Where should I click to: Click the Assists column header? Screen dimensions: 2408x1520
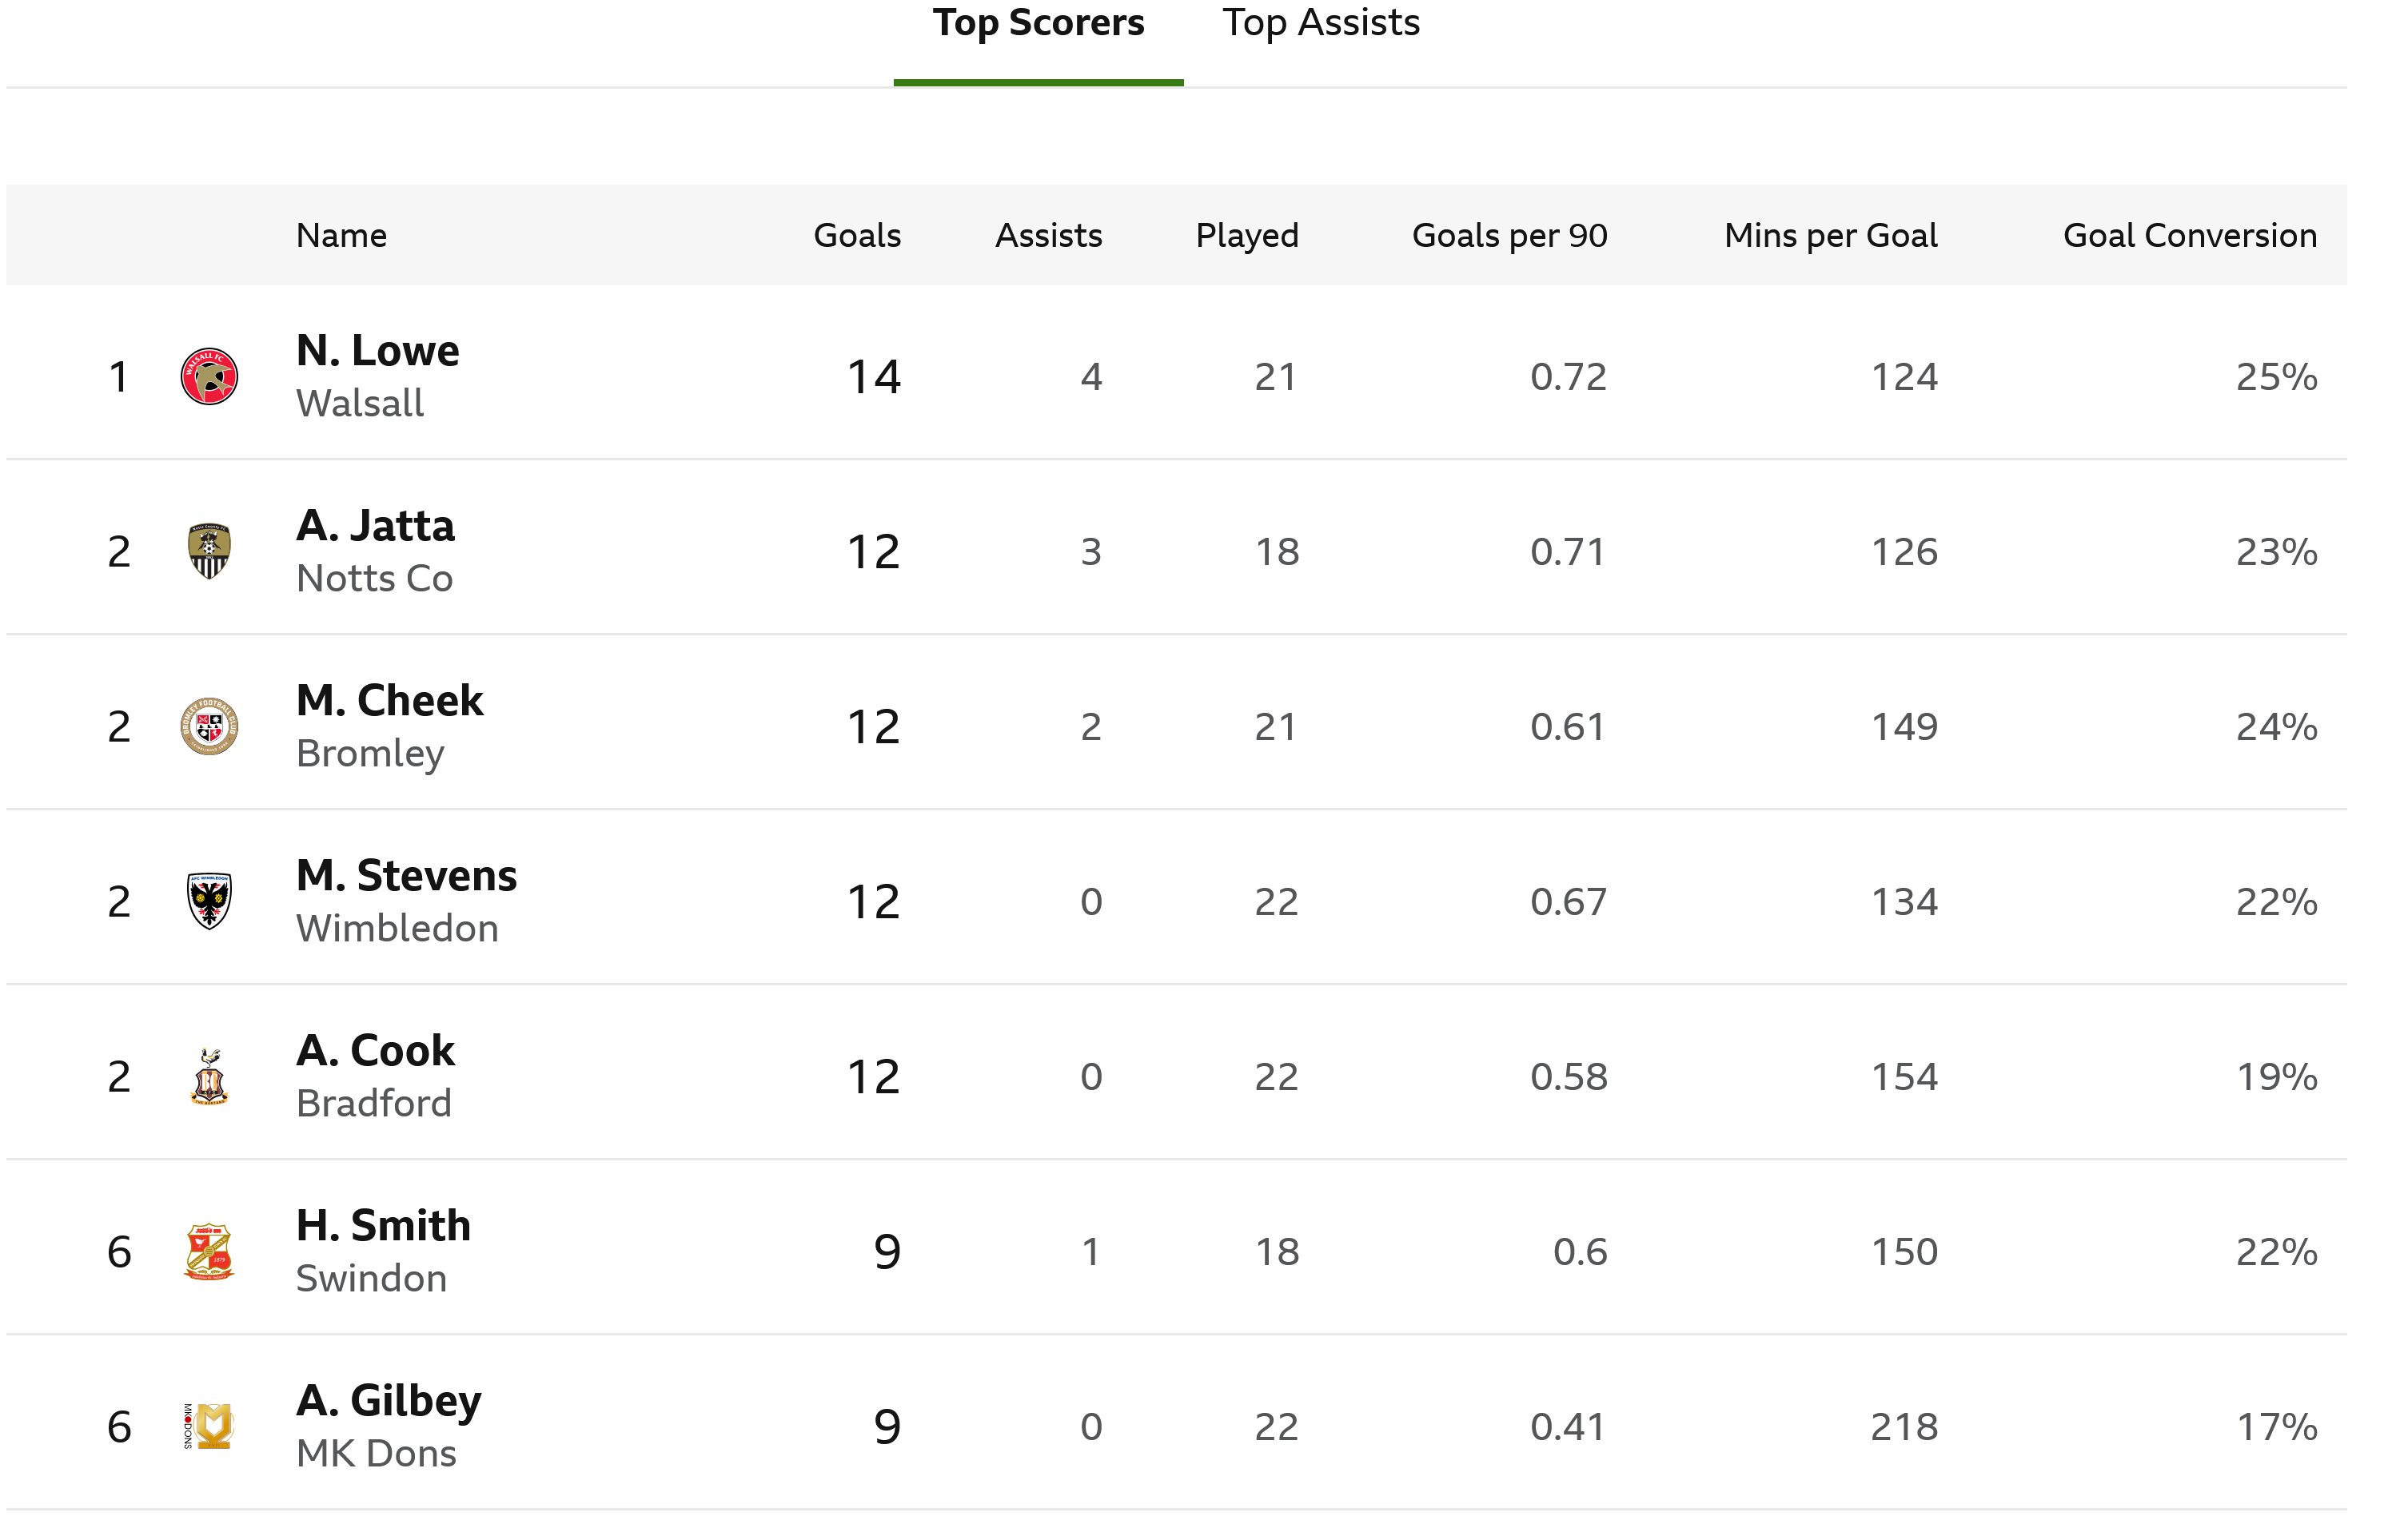(1048, 236)
